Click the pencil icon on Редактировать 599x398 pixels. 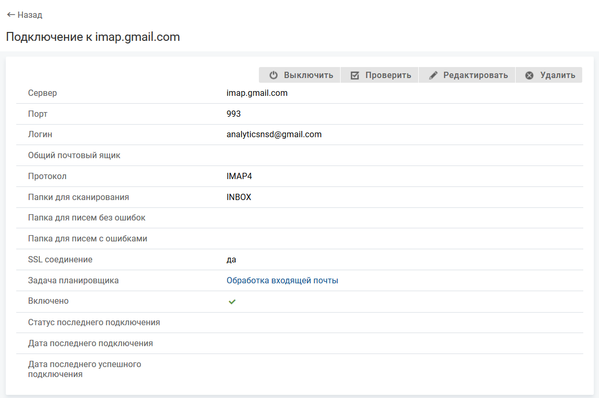click(x=433, y=75)
